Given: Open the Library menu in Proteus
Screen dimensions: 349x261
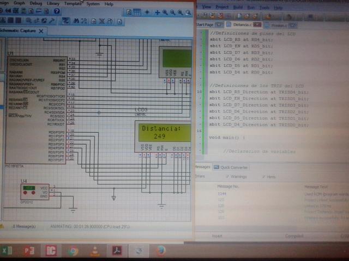Looking at the screenshot, I should tap(53, 4).
